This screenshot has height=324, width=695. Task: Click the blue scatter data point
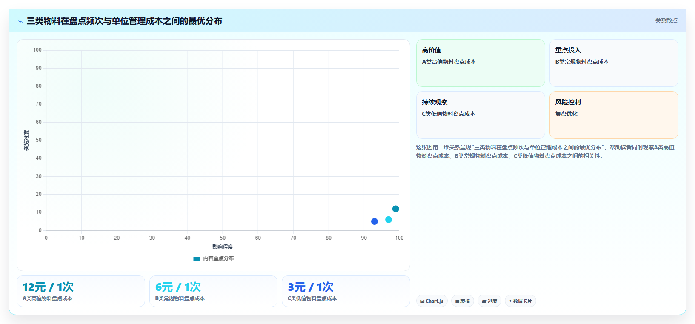[375, 221]
